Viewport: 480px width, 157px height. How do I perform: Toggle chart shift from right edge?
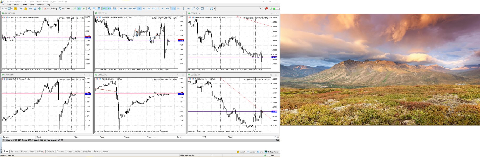pos(109,9)
